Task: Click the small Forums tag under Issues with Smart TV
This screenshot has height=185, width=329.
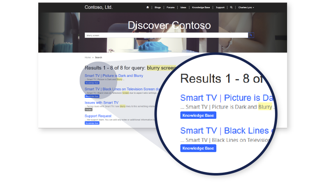Action: [88, 109]
